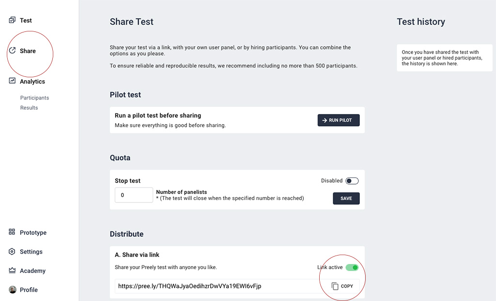This screenshot has height=301, width=496.
Task: Go to the Test menu item
Action: click(26, 20)
